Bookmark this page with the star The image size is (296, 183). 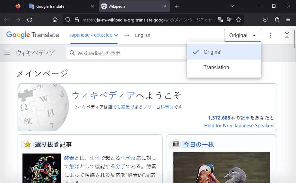(x=239, y=20)
